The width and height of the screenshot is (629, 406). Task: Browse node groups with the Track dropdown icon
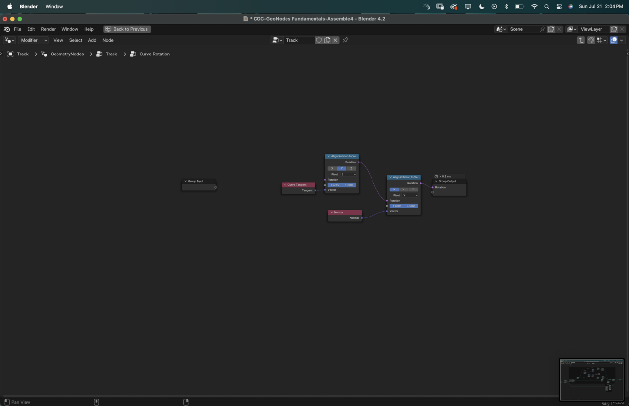[277, 40]
